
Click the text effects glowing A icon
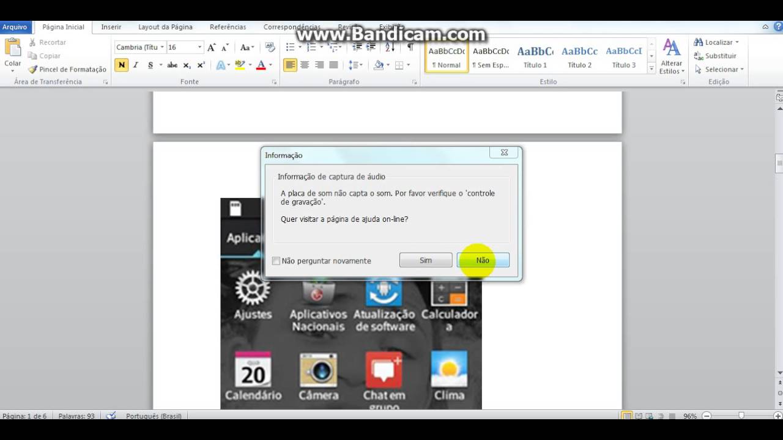pyautogui.click(x=221, y=65)
